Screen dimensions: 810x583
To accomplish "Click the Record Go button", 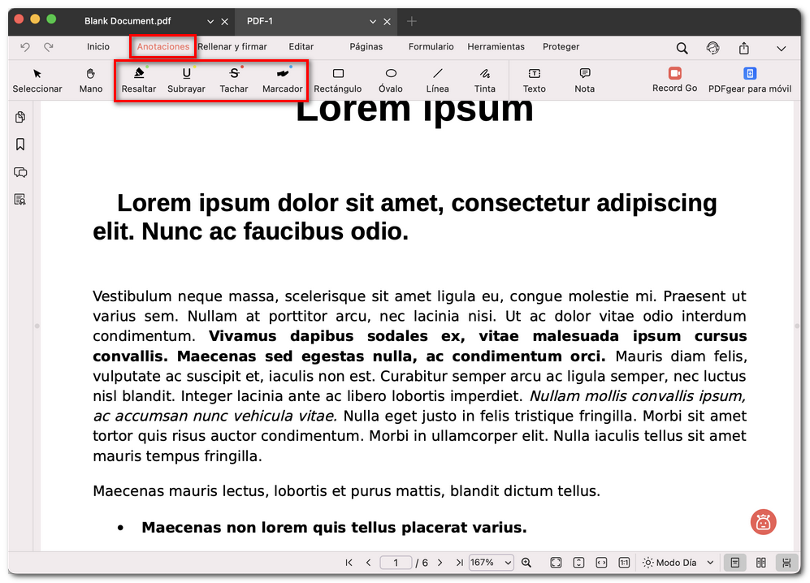I will click(674, 80).
